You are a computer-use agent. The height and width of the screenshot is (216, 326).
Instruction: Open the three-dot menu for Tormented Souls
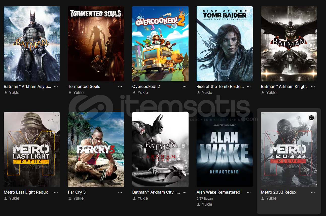(x=120, y=86)
